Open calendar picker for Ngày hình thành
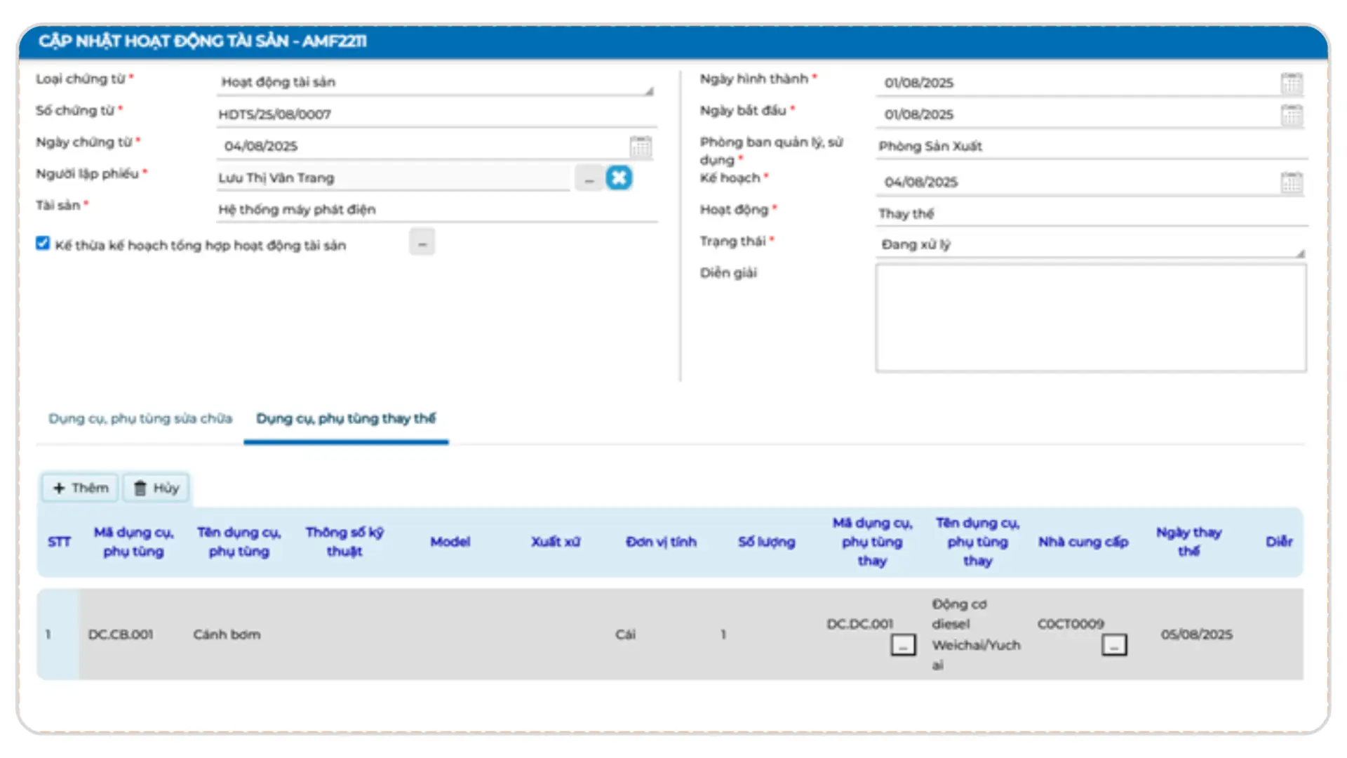The height and width of the screenshot is (758, 1347). click(x=1291, y=83)
